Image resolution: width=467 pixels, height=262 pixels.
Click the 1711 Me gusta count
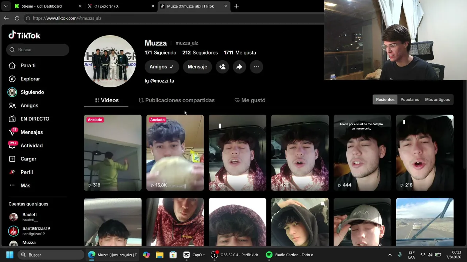tap(240, 53)
